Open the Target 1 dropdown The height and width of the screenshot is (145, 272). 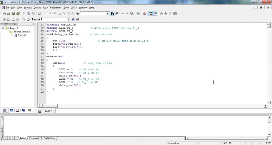[69, 19]
